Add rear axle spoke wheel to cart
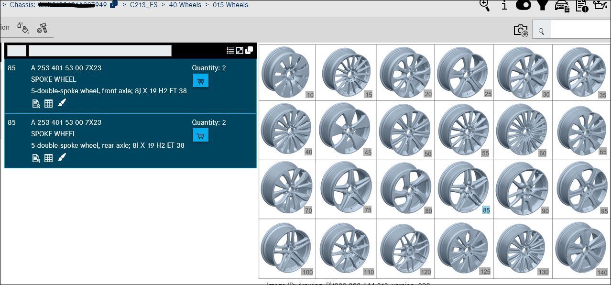 tap(201, 135)
